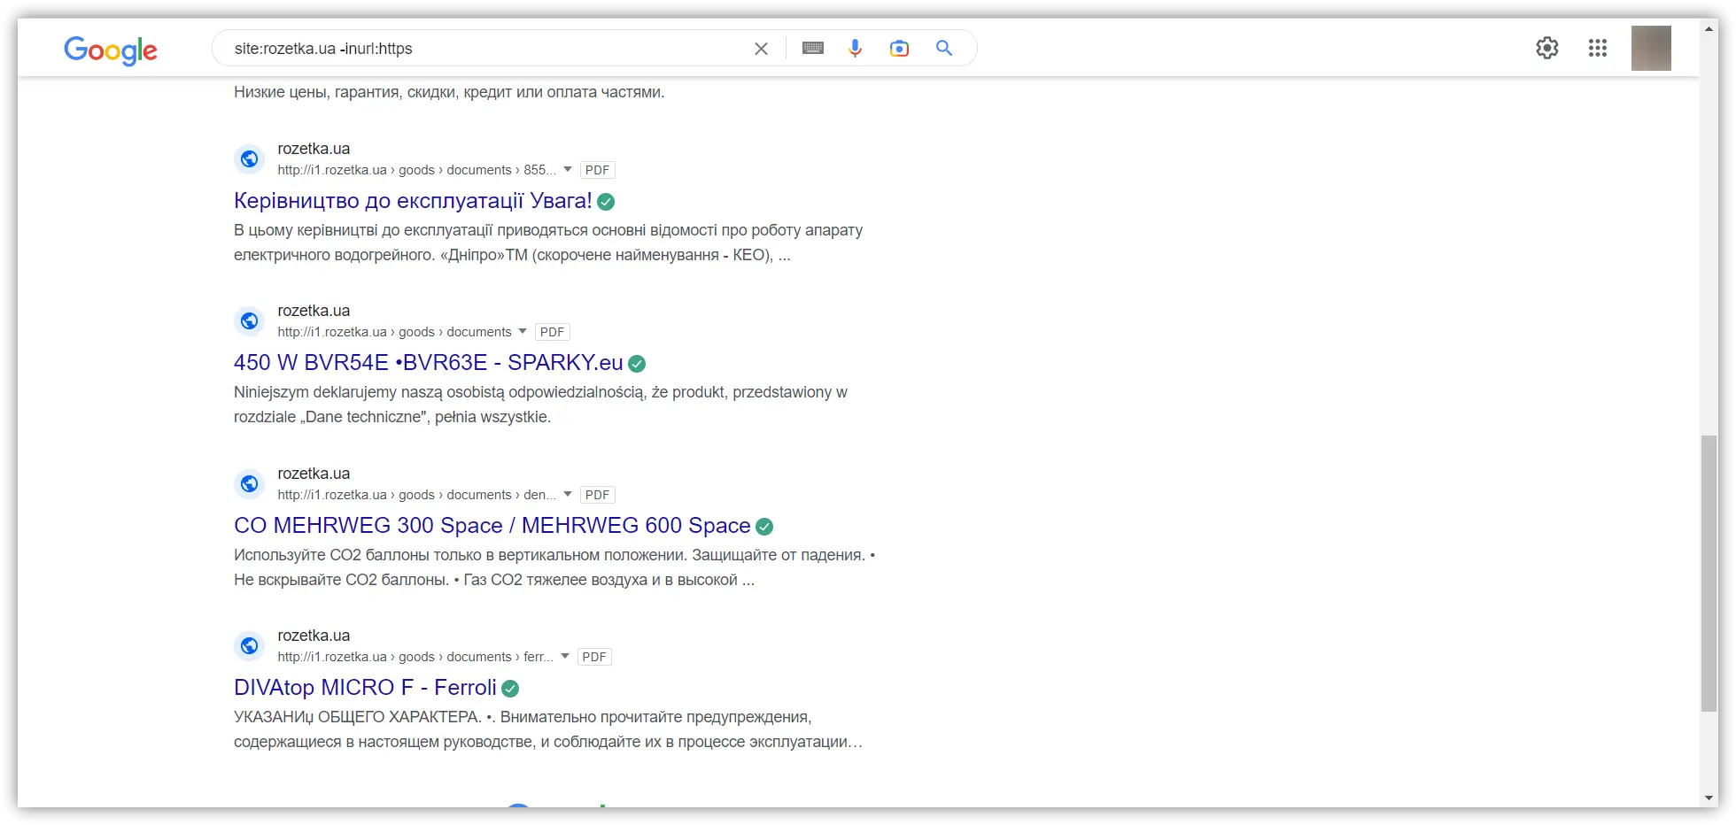Start voice search with microphone
Screen dimensions: 1736x825
tap(855, 48)
